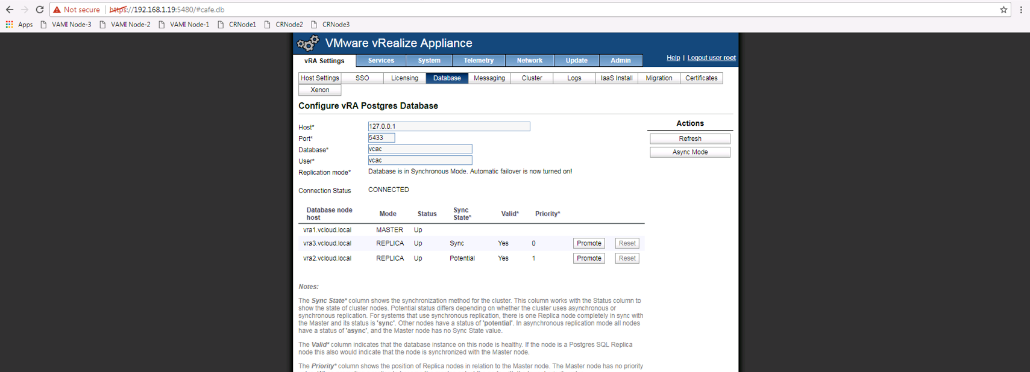This screenshot has width=1030, height=372.
Task: Click the Database name field
Action: [x=420, y=149]
